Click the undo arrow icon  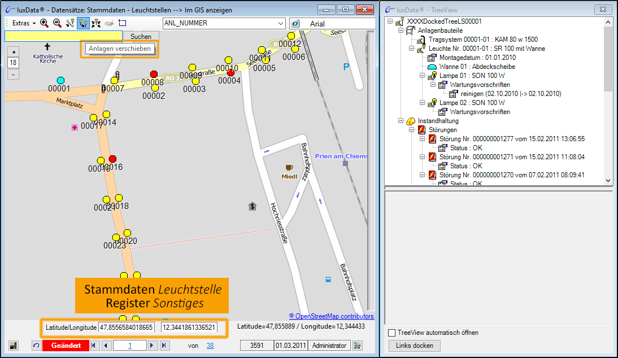(x=36, y=346)
